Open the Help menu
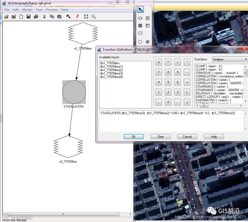 pos(65,10)
